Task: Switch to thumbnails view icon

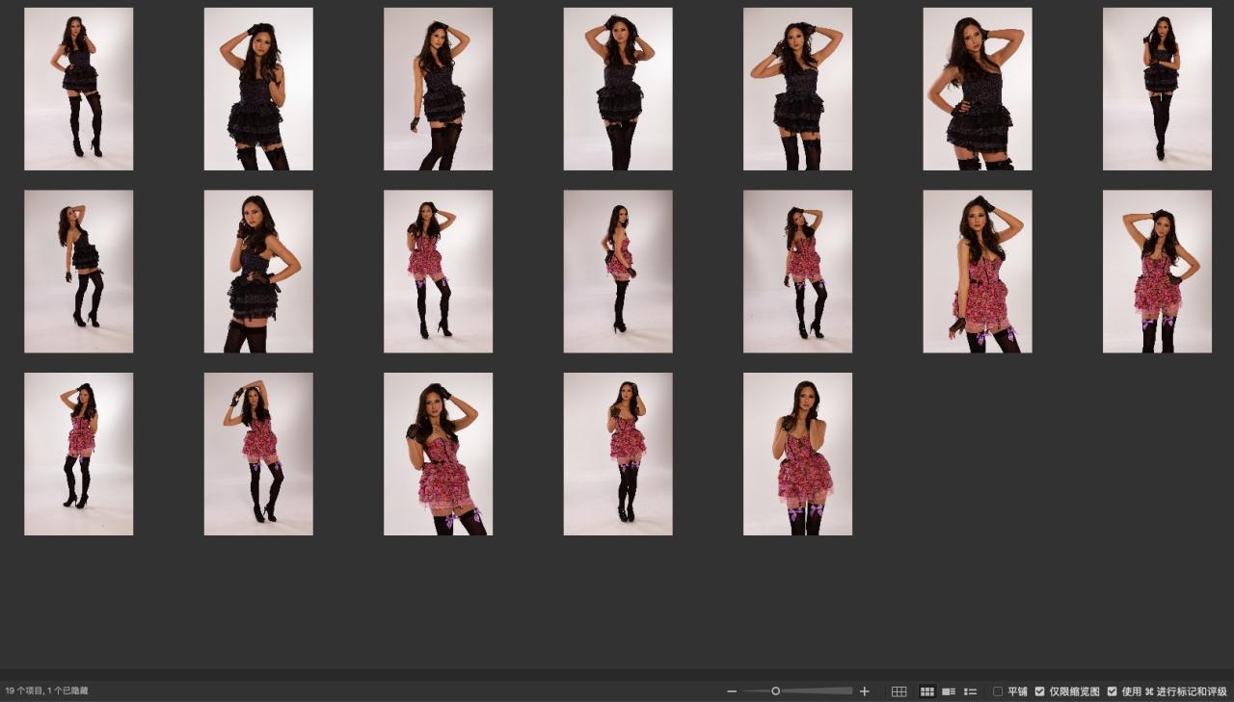Action: (927, 691)
